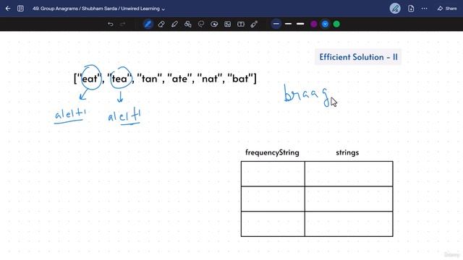Click the word "bat" in the array

tap(240, 79)
